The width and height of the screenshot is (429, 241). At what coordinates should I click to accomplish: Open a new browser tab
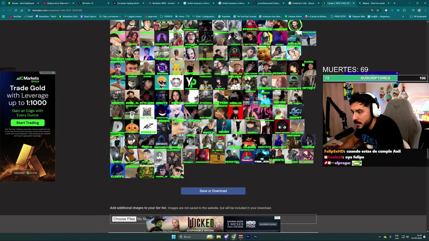pyautogui.click(x=394, y=3)
